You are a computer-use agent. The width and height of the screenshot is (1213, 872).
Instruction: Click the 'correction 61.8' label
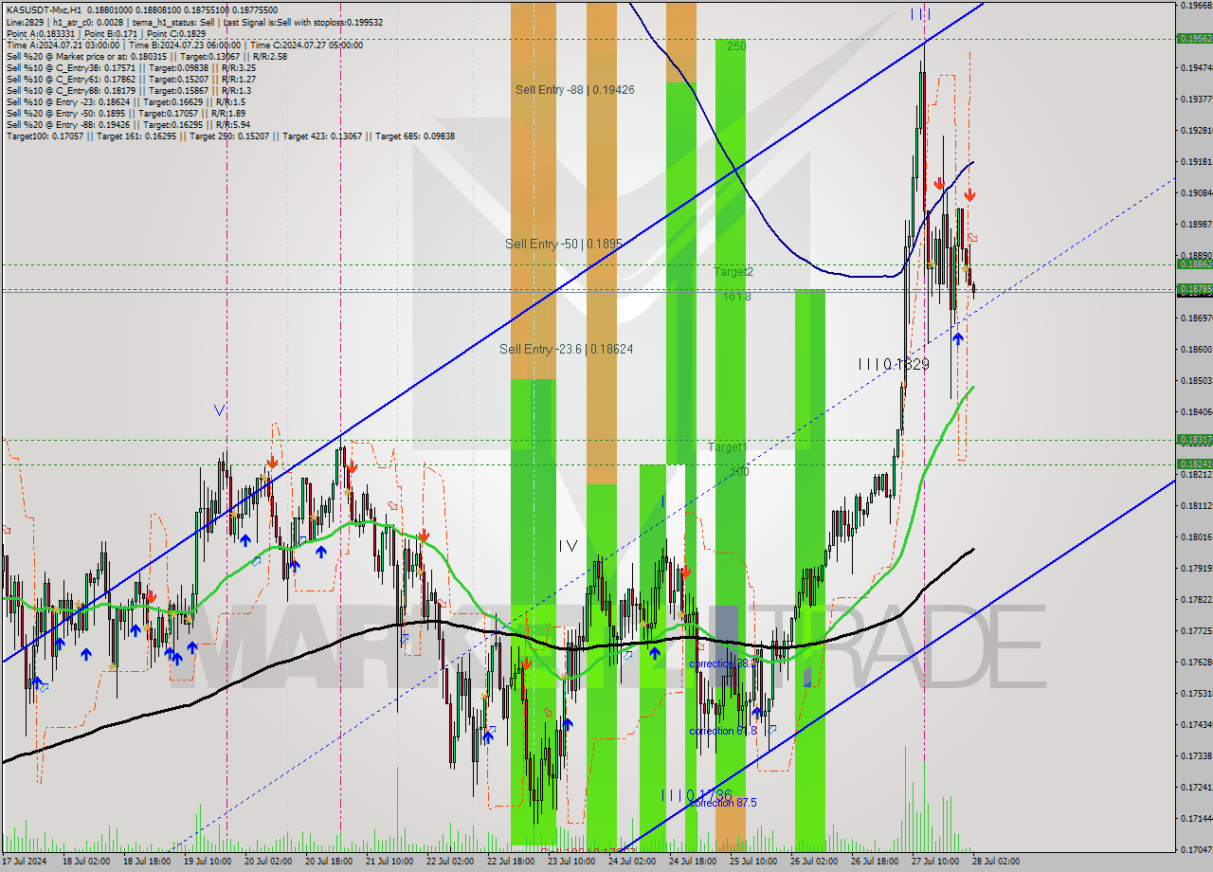[723, 731]
